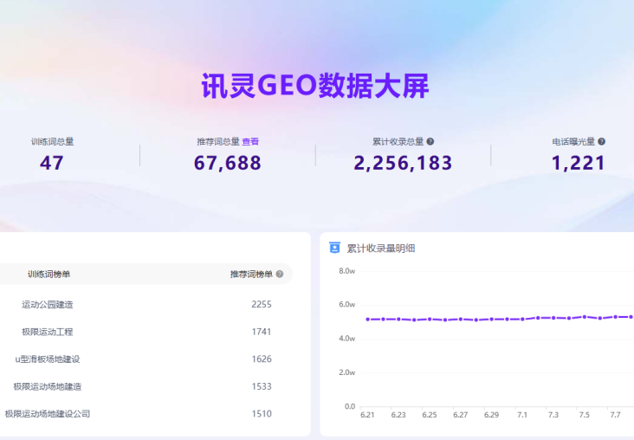Click the 累计收录总量 value 2,256,183
Viewport: 634px width, 440px height.
pyautogui.click(x=403, y=163)
